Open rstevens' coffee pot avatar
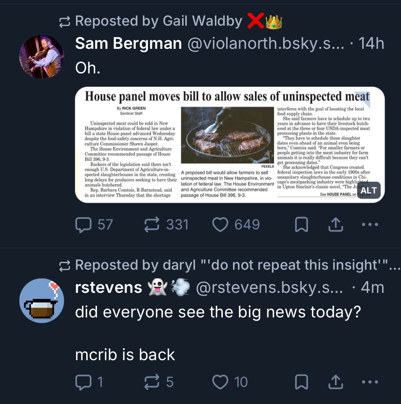 [42, 300]
